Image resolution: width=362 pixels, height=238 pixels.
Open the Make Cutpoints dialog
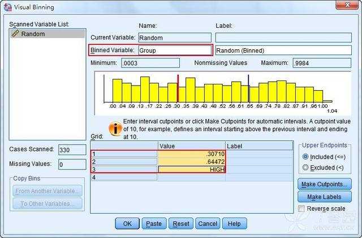pos(325,184)
